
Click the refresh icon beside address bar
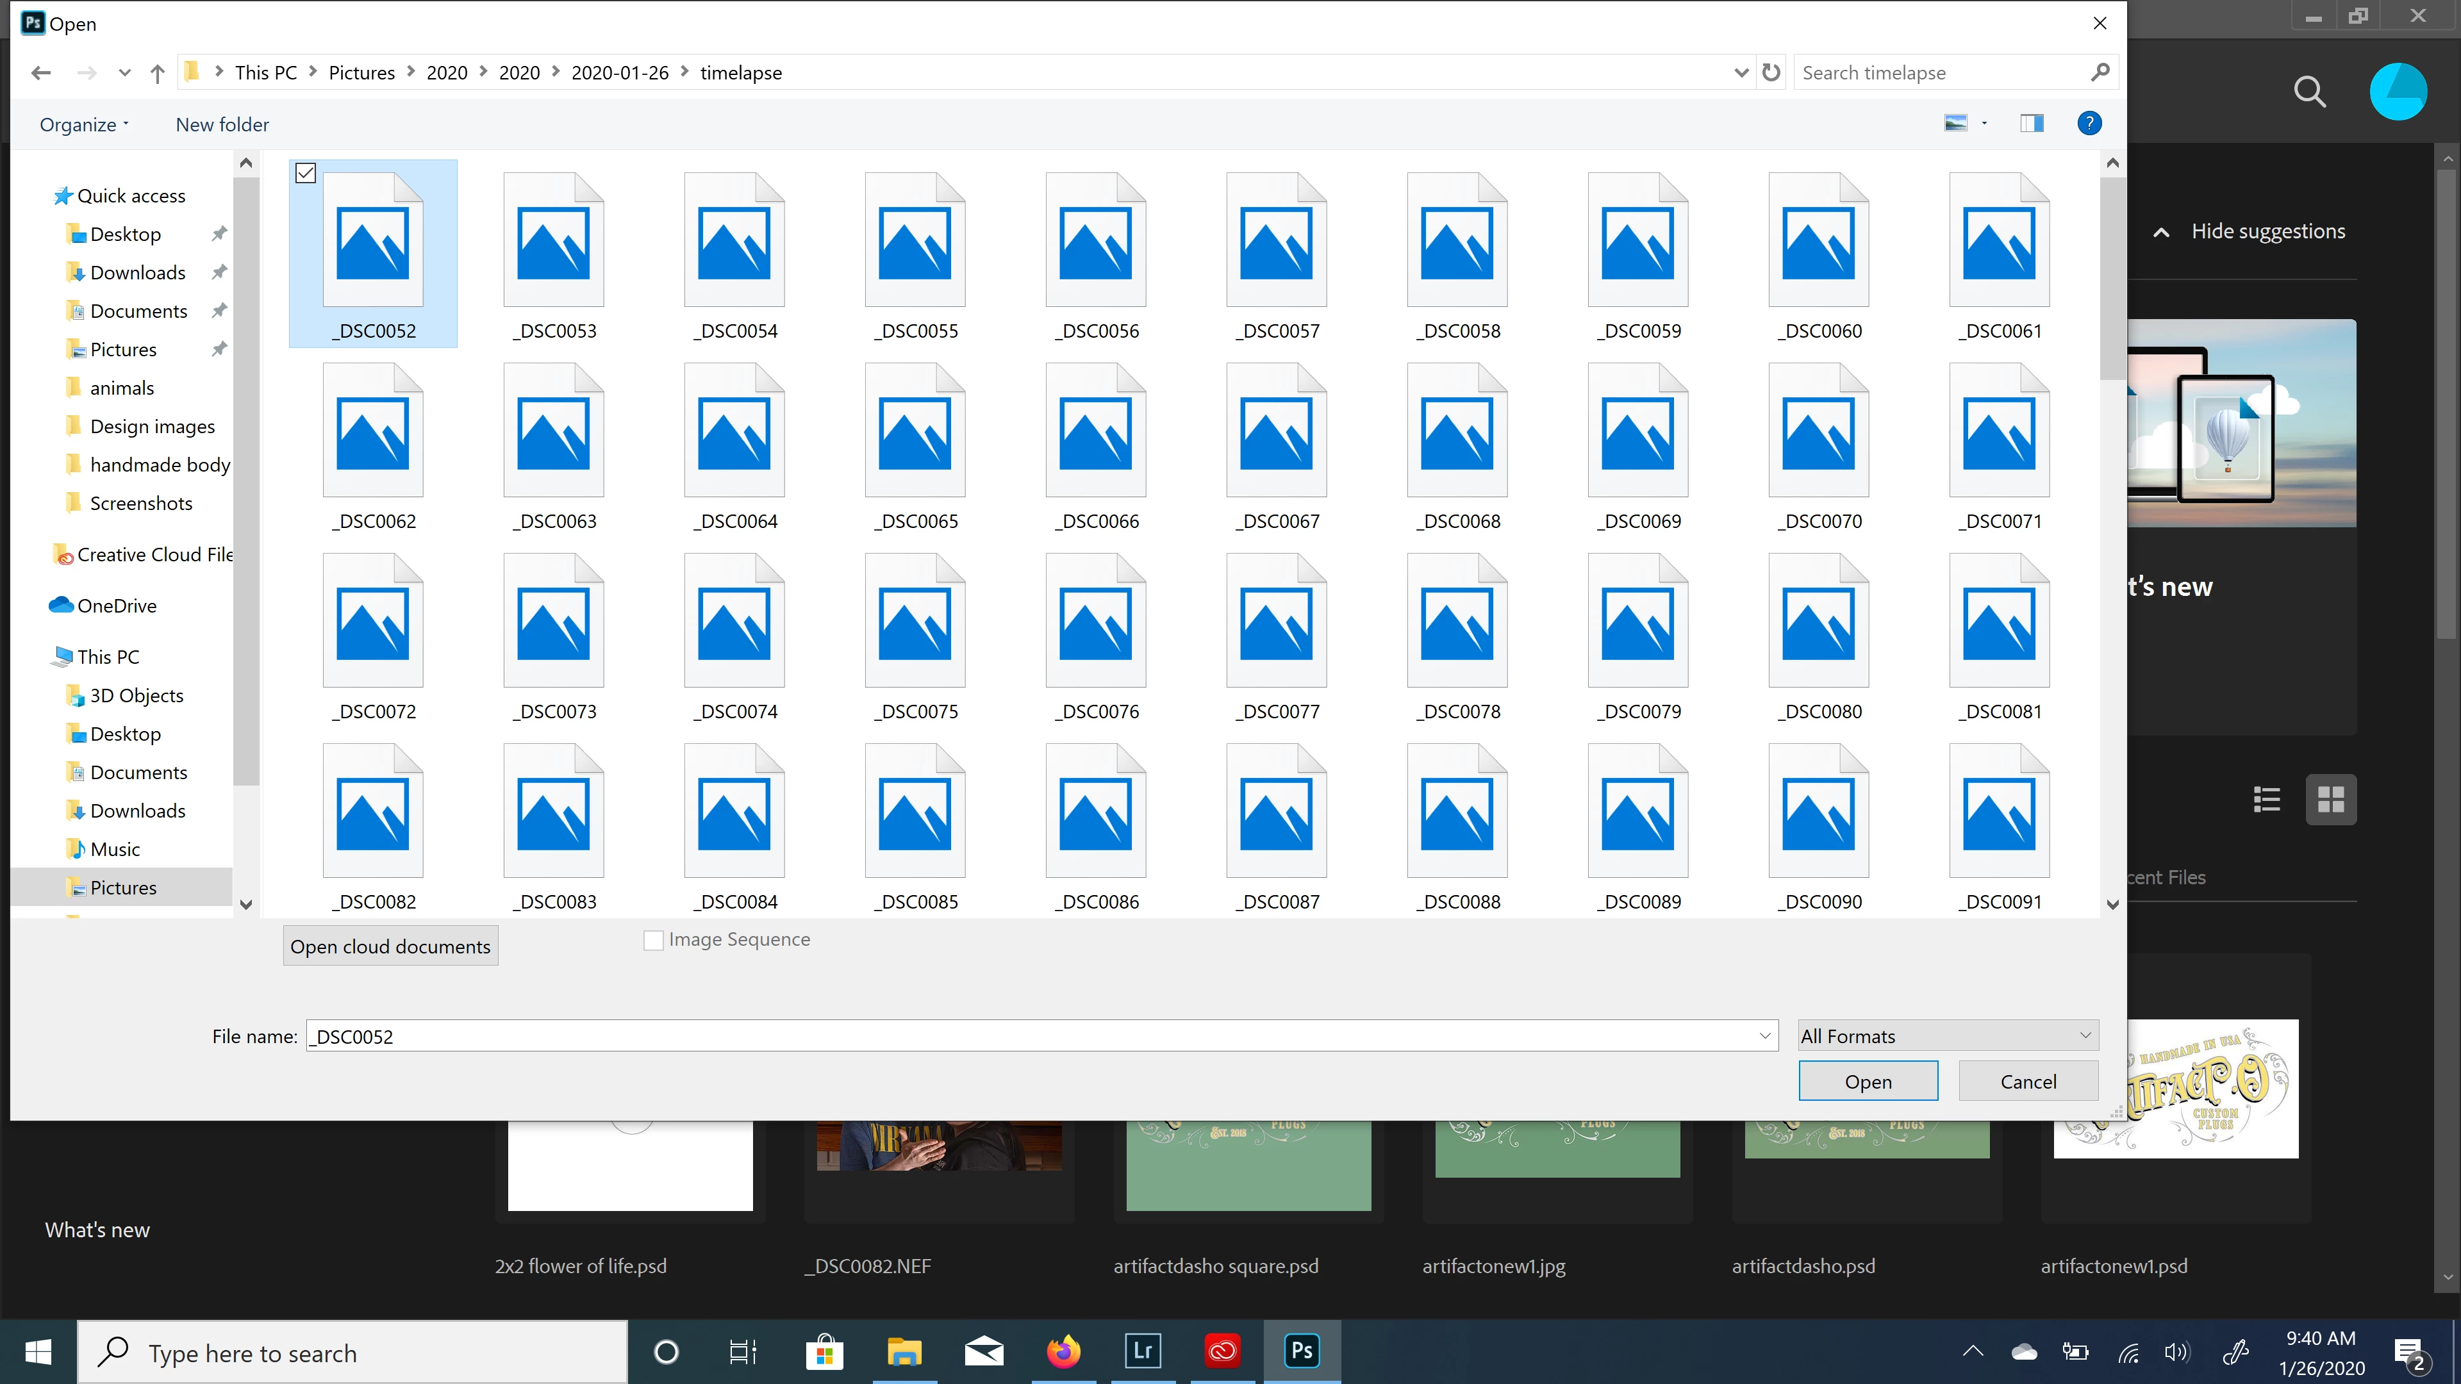tap(1770, 72)
